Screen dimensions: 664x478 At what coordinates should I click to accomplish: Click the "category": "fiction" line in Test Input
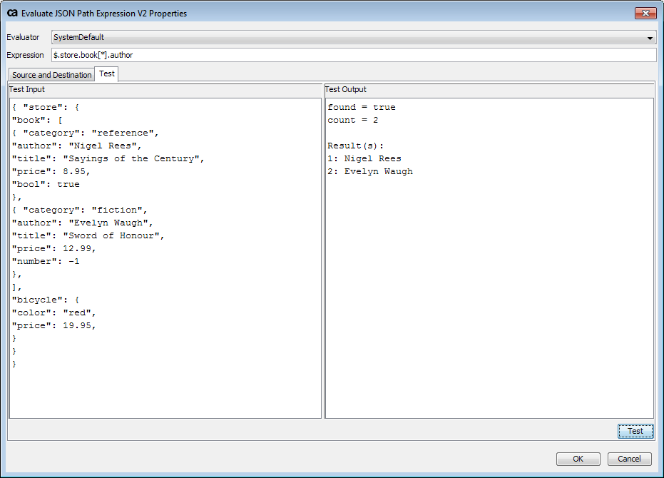click(x=78, y=210)
